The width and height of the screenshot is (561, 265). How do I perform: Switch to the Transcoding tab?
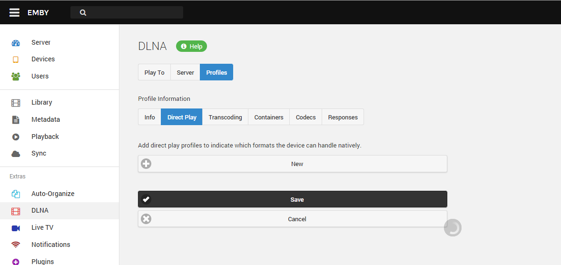coord(226,117)
